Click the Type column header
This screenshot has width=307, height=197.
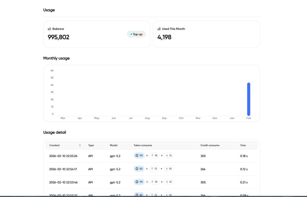pos(91,145)
